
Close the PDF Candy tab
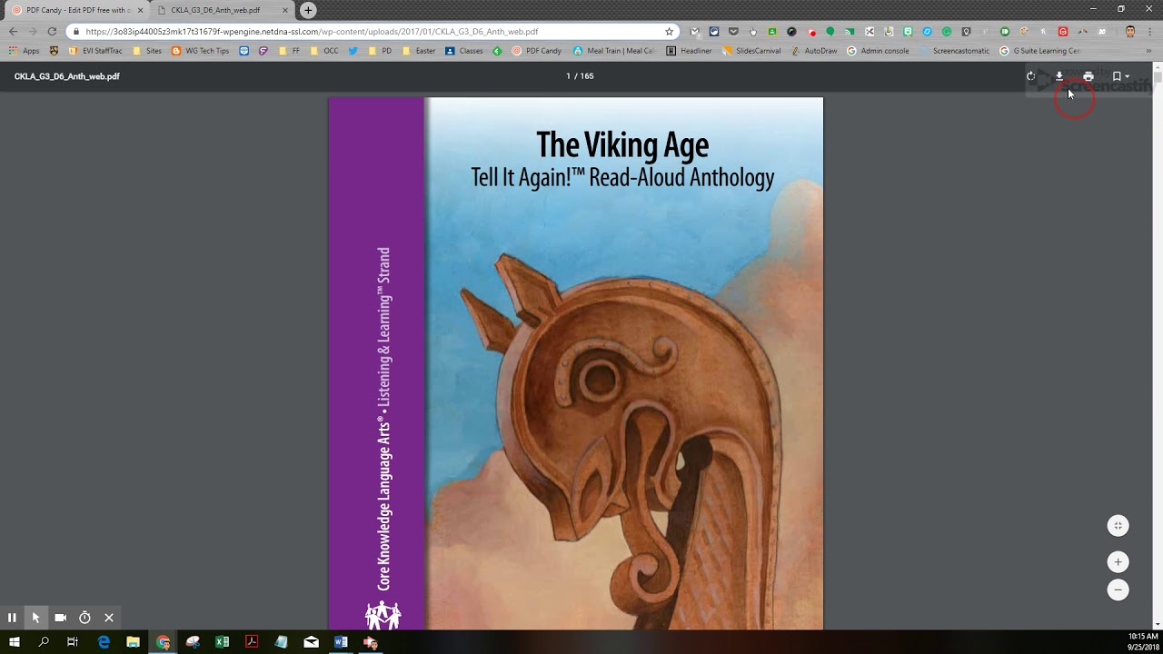tap(140, 10)
